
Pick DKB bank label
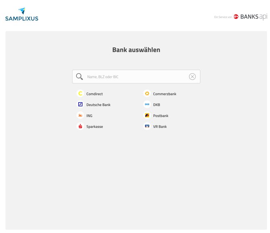click(x=156, y=105)
